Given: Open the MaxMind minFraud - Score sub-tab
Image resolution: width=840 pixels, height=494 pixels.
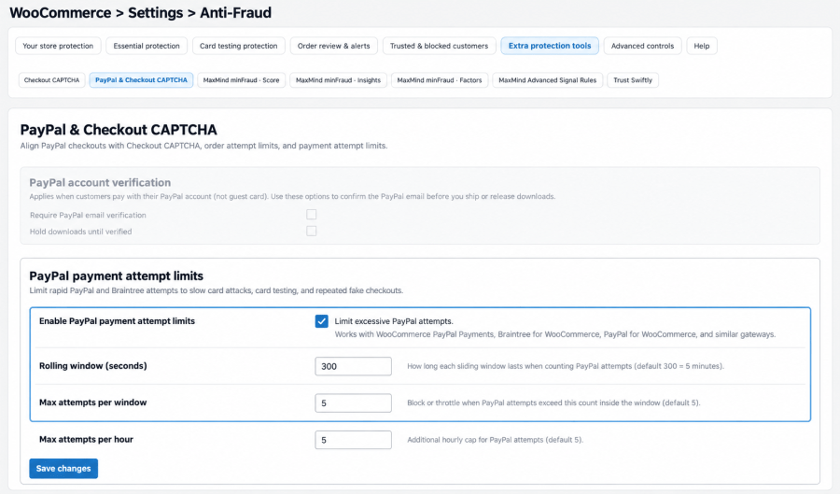Looking at the screenshot, I should [241, 80].
